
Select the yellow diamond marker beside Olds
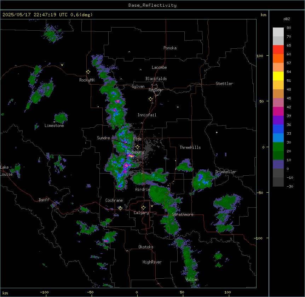137,147
